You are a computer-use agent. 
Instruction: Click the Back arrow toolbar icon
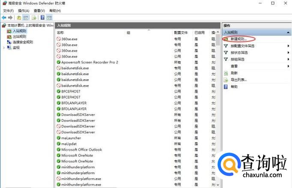pyautogui.click(x=4, y=17)
